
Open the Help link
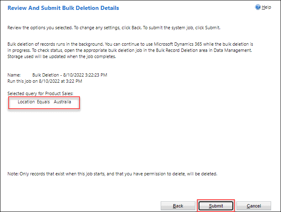(266, 7)
